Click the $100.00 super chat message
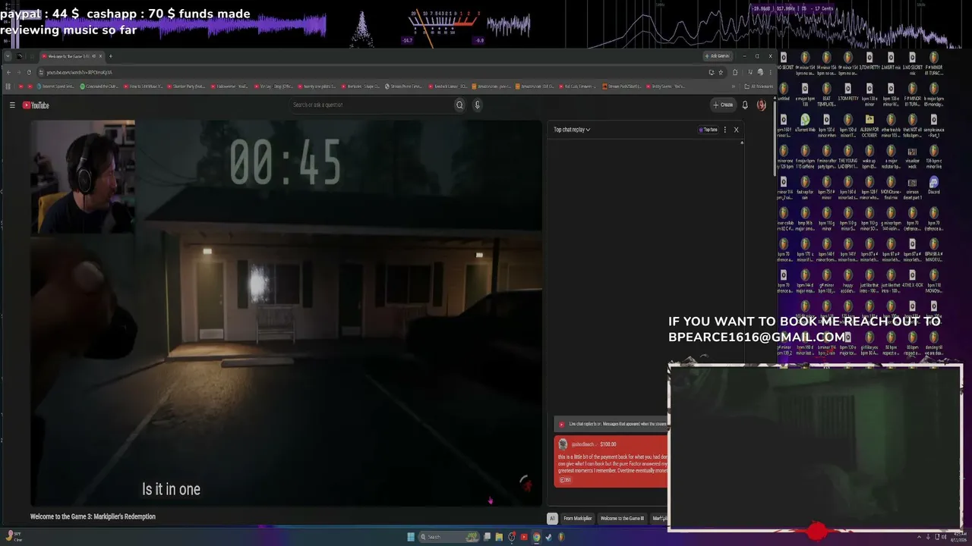The height and width of the screenshot is (546, 972). coord(611,461)
